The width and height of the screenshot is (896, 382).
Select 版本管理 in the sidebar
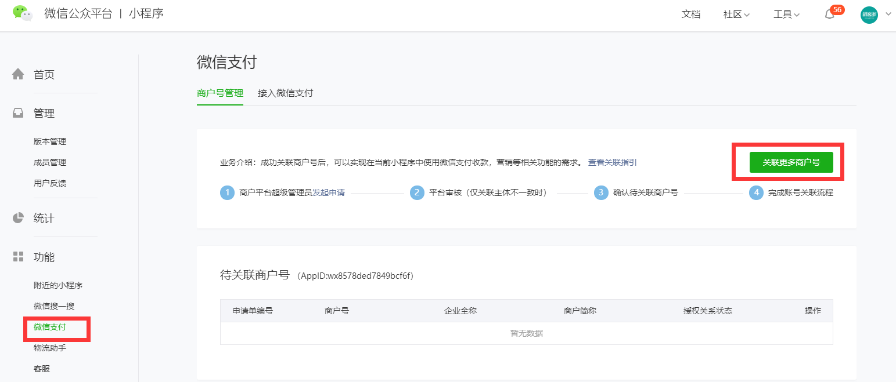[50, 141]
